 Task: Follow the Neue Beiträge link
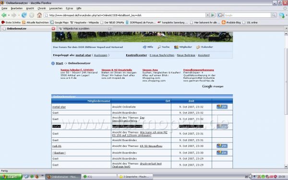coord(186,55)
